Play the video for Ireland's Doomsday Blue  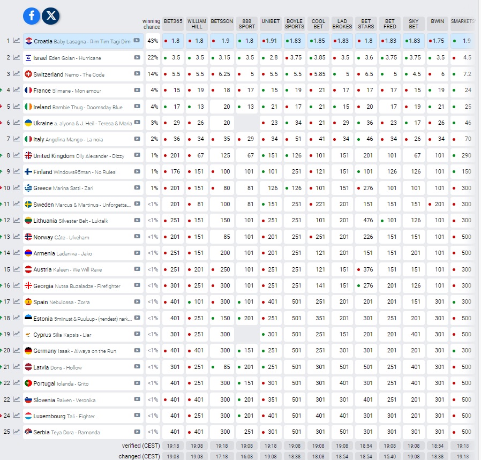tap(137, 107)
